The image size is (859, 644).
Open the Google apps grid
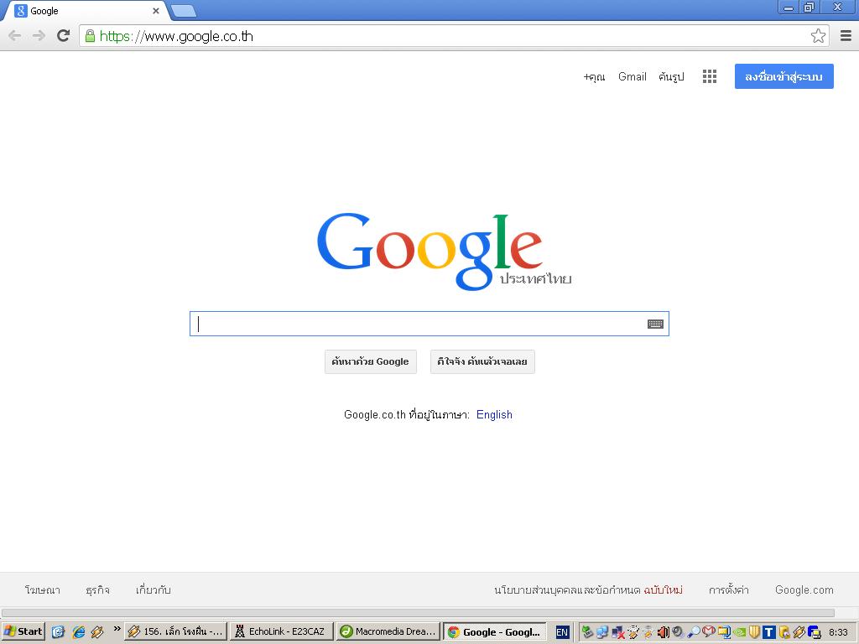710,76
